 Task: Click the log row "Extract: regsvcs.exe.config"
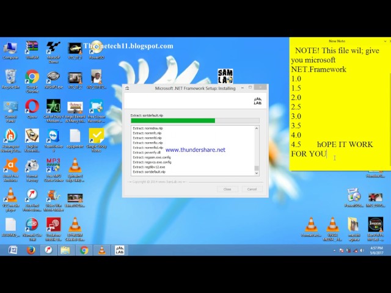point(152,162)
